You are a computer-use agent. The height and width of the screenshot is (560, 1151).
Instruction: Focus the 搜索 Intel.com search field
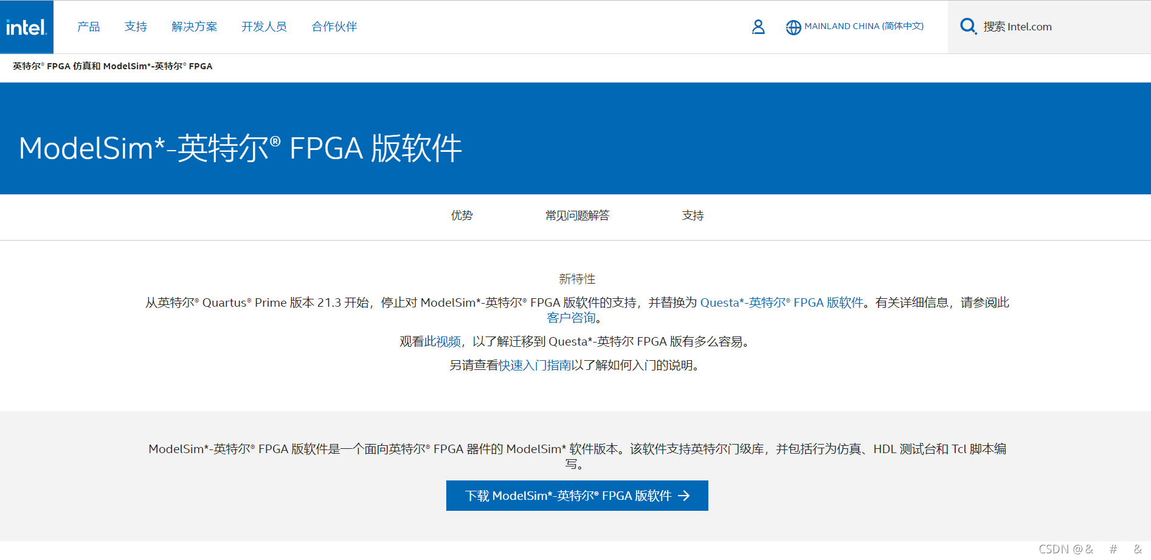[1049, 27]
